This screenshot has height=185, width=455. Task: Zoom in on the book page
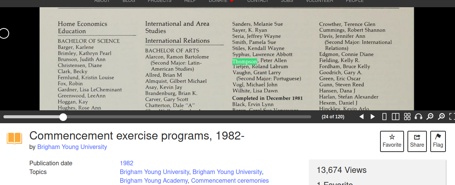(x=441, y=117)
